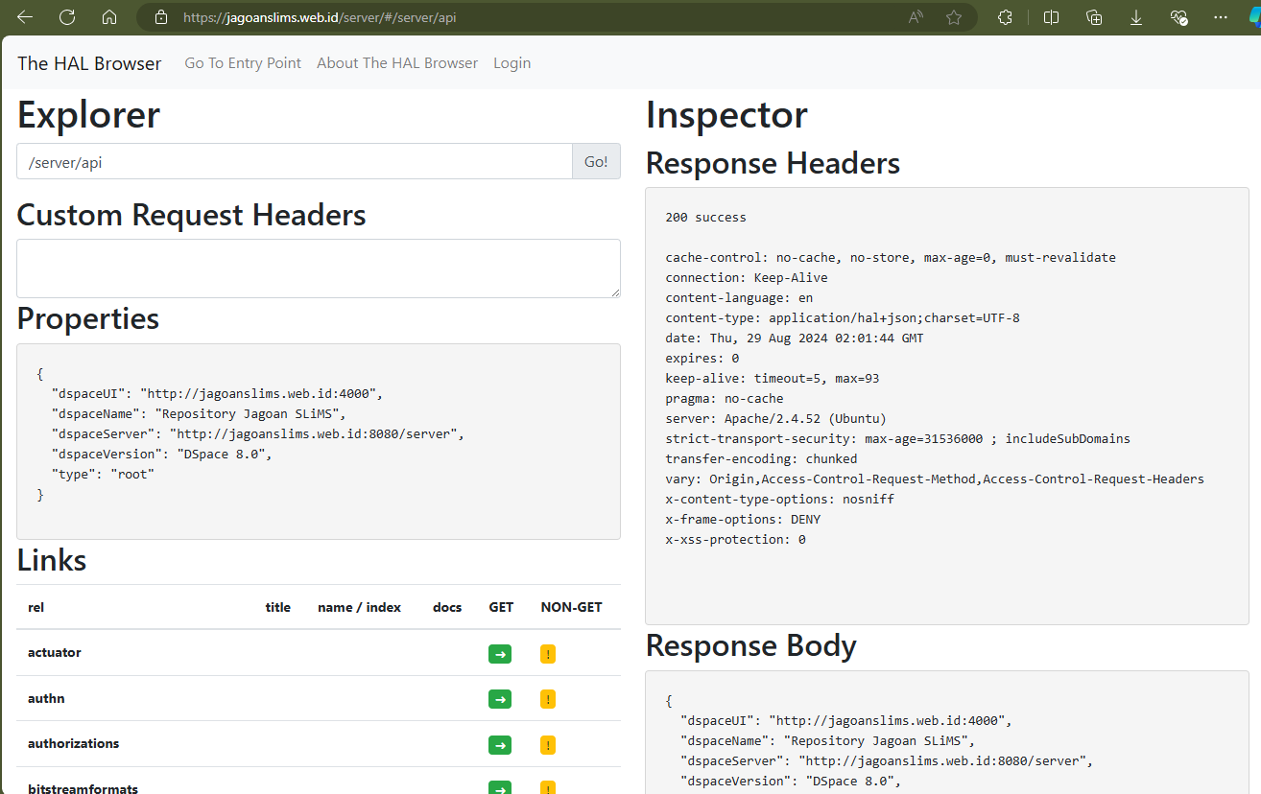
Task: Click the "title" column header in Links
Action: pyautogui.click(x=278, y=607)
